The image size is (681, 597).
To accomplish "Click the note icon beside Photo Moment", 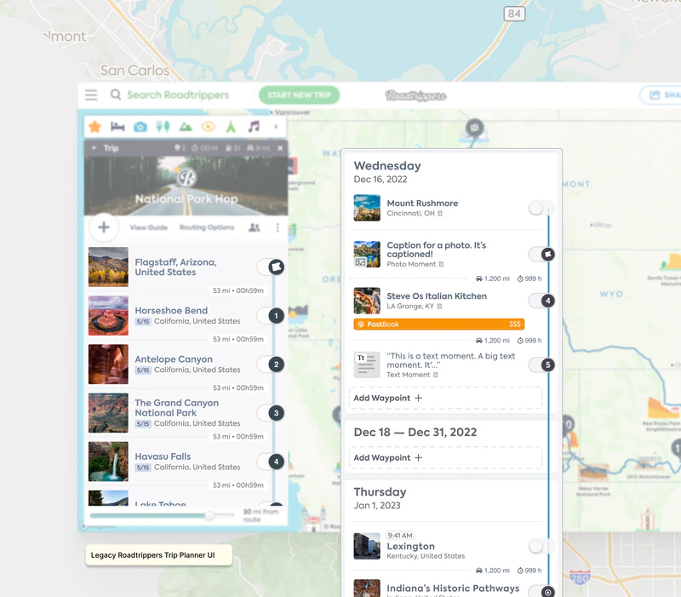I will [x=441, y=264].
